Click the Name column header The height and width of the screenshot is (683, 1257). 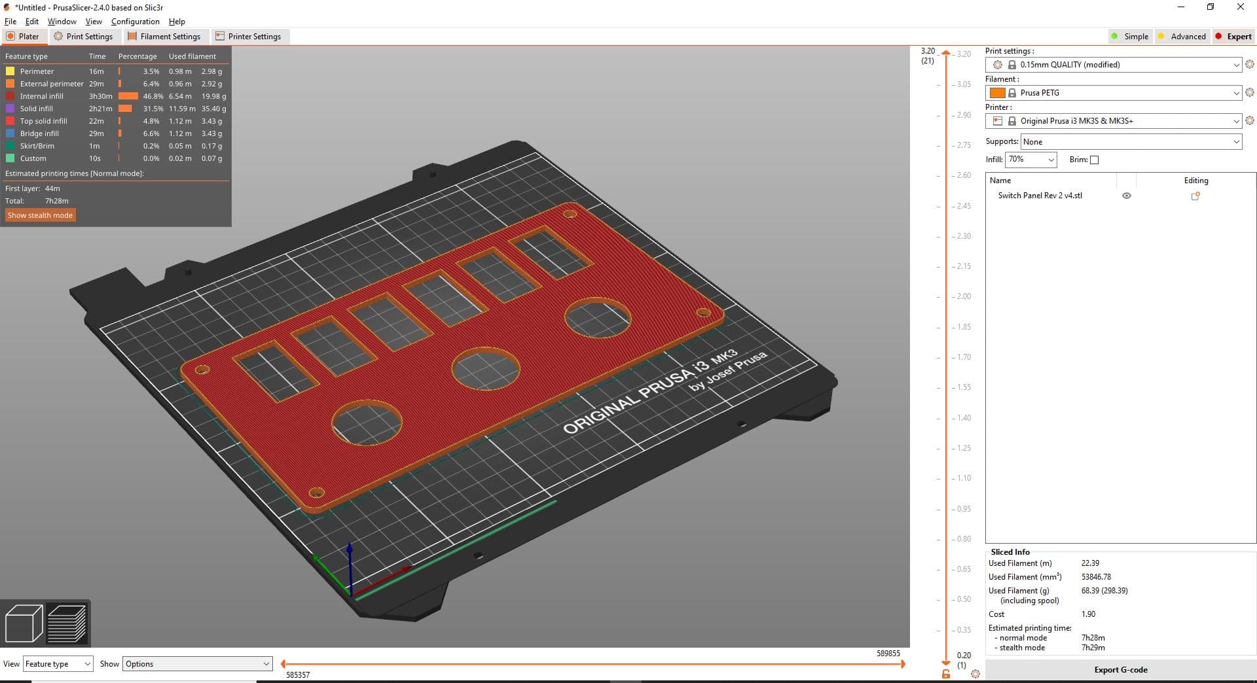click(1000, 181)
